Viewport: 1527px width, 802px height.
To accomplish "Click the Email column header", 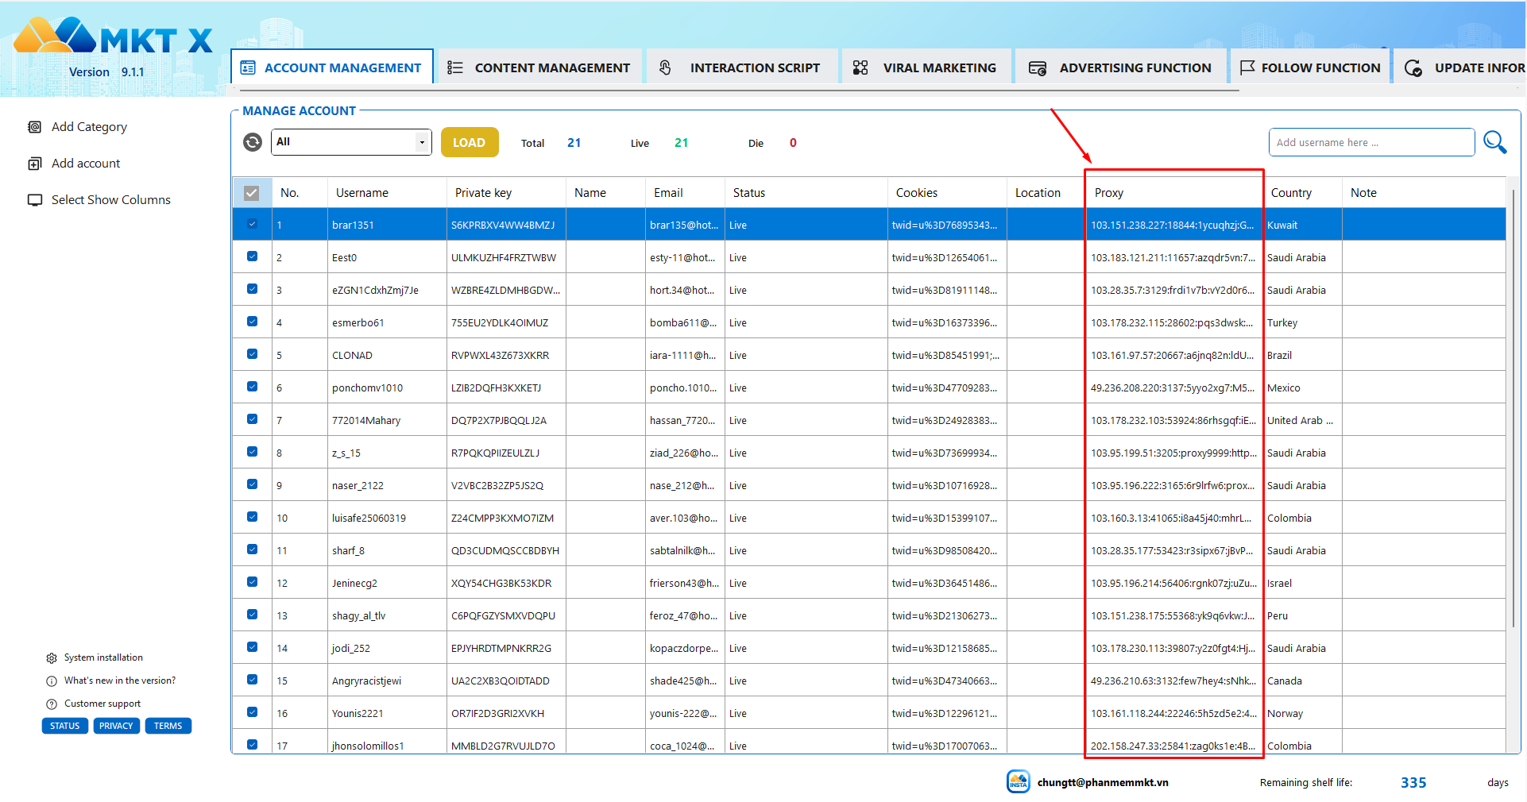I will pyautogui.click(x=685, y=193).
